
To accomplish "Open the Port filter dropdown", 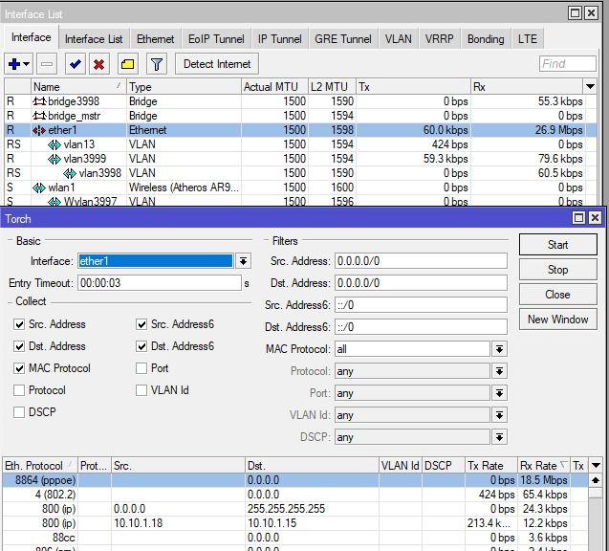I will [x=499, y=393].
